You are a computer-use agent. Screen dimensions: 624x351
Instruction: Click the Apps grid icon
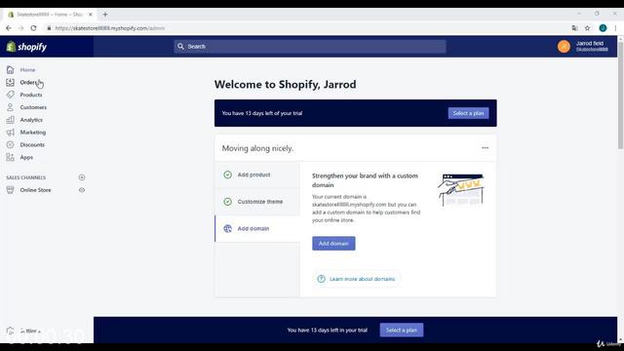point(11,157)
